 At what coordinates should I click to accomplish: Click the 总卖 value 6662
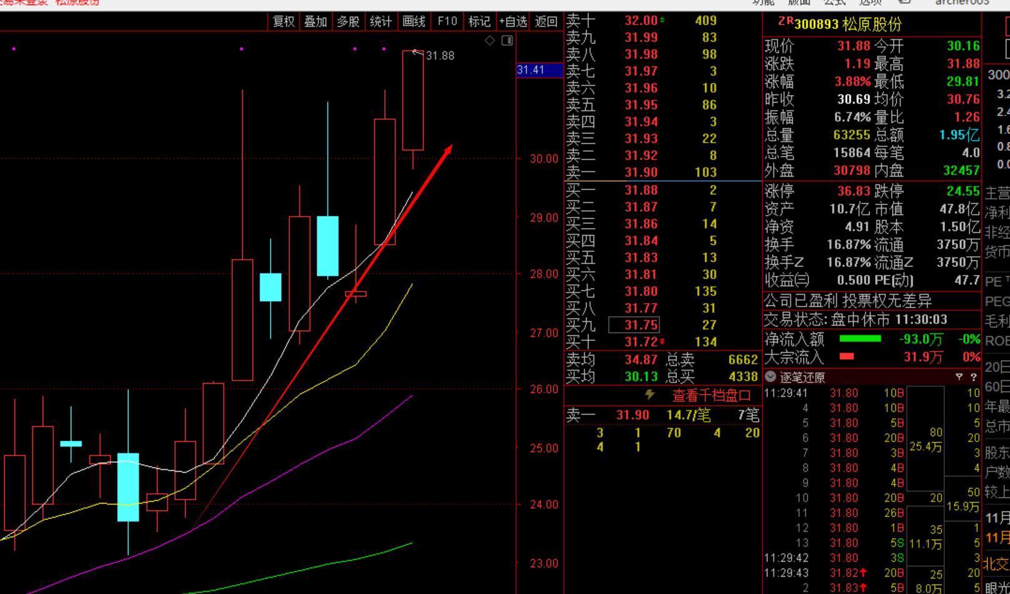(743, 360)
